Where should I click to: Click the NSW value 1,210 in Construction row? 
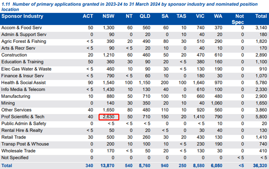[x=109, y=55]
